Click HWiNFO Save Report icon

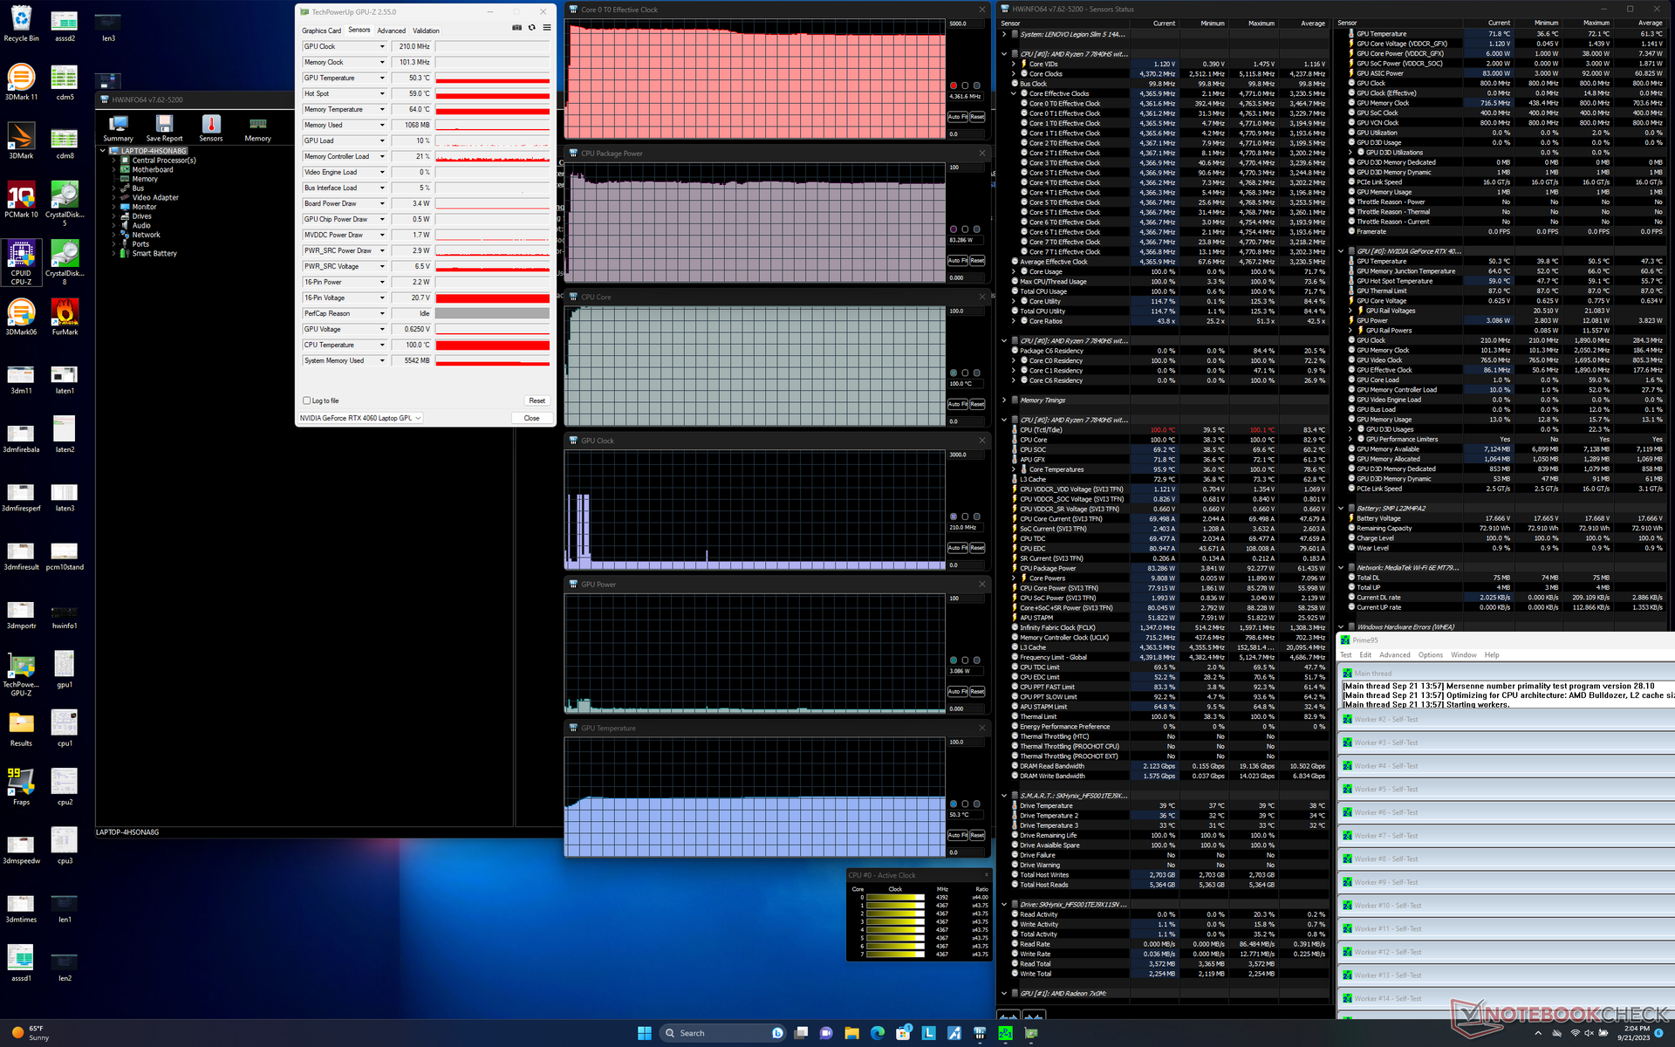pos(164,128)
